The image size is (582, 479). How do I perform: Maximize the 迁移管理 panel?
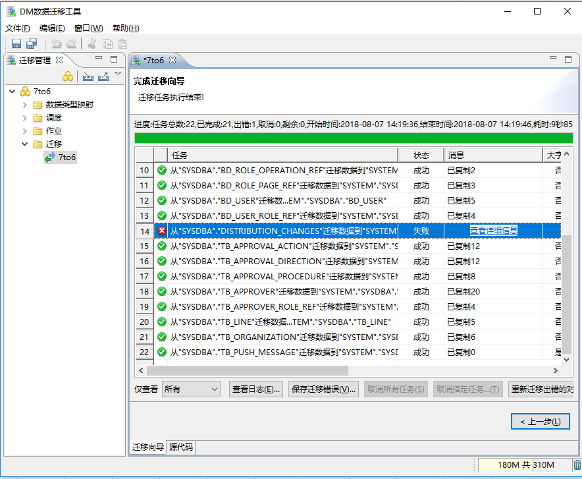coord(114,59)
